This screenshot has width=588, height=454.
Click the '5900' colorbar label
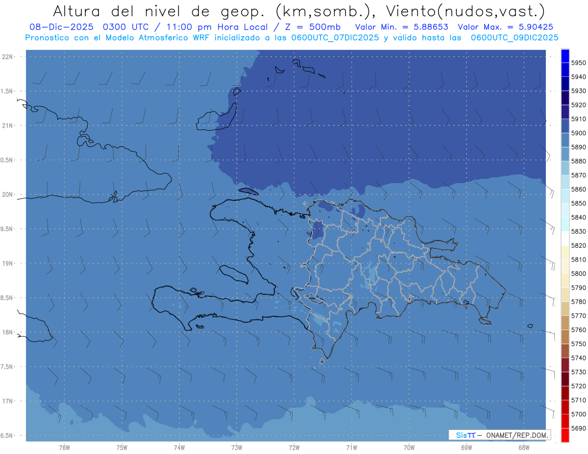579,133
